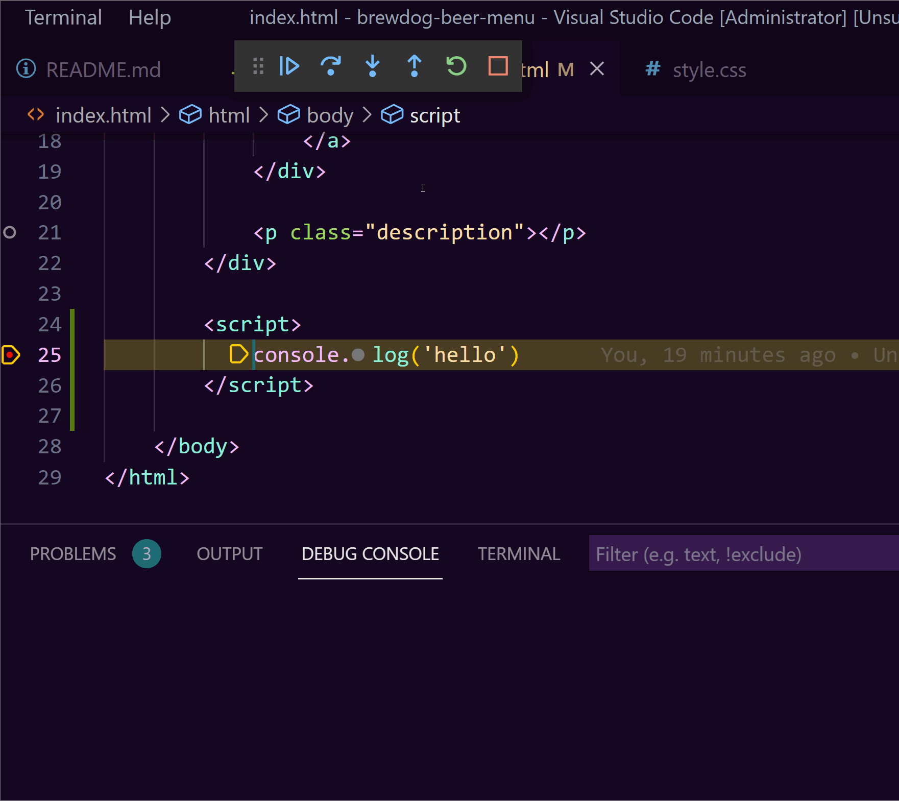Click the Step Over debug icon
Screen dimensions: 899x801
[331, 66]
